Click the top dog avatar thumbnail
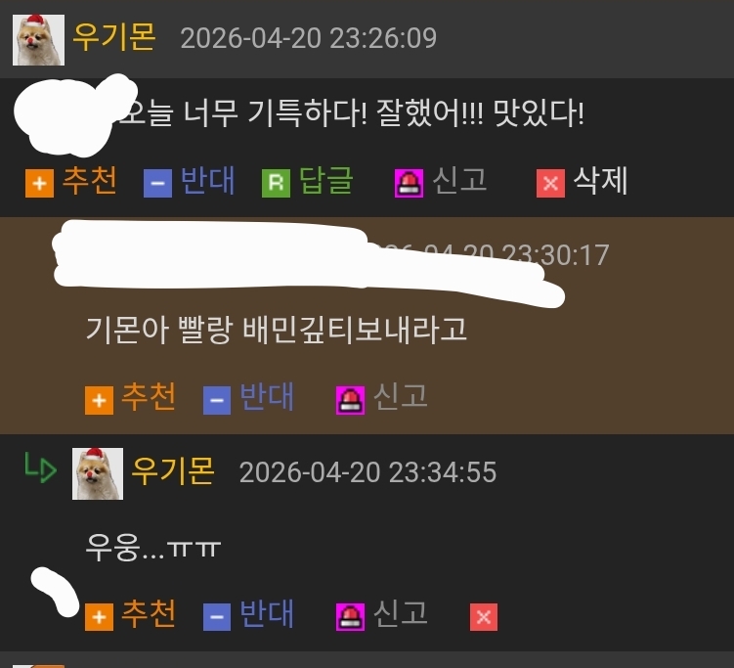Image resolution: width=734 pixels, height=668 pixels. [x=38, y=40]
